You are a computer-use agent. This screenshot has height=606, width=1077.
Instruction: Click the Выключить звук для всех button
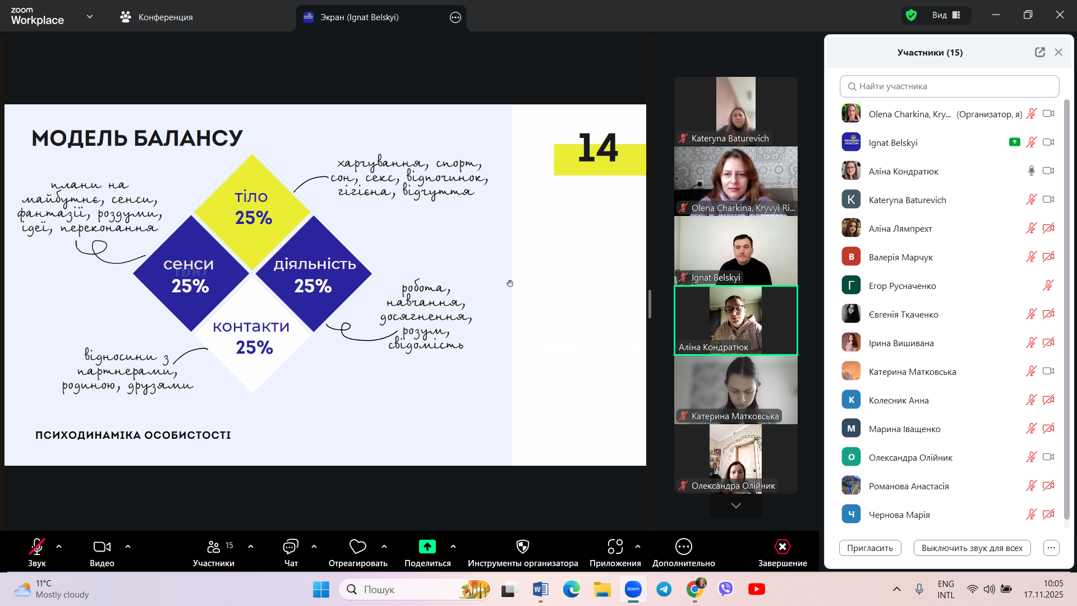pyautogui.click(x=972, y=548)
